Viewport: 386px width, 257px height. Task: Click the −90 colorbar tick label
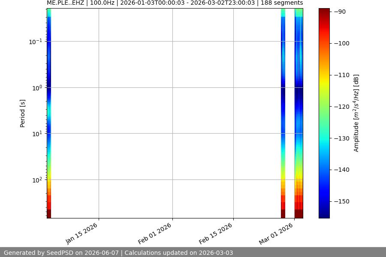pyautogui.click(x=340, y=12)
